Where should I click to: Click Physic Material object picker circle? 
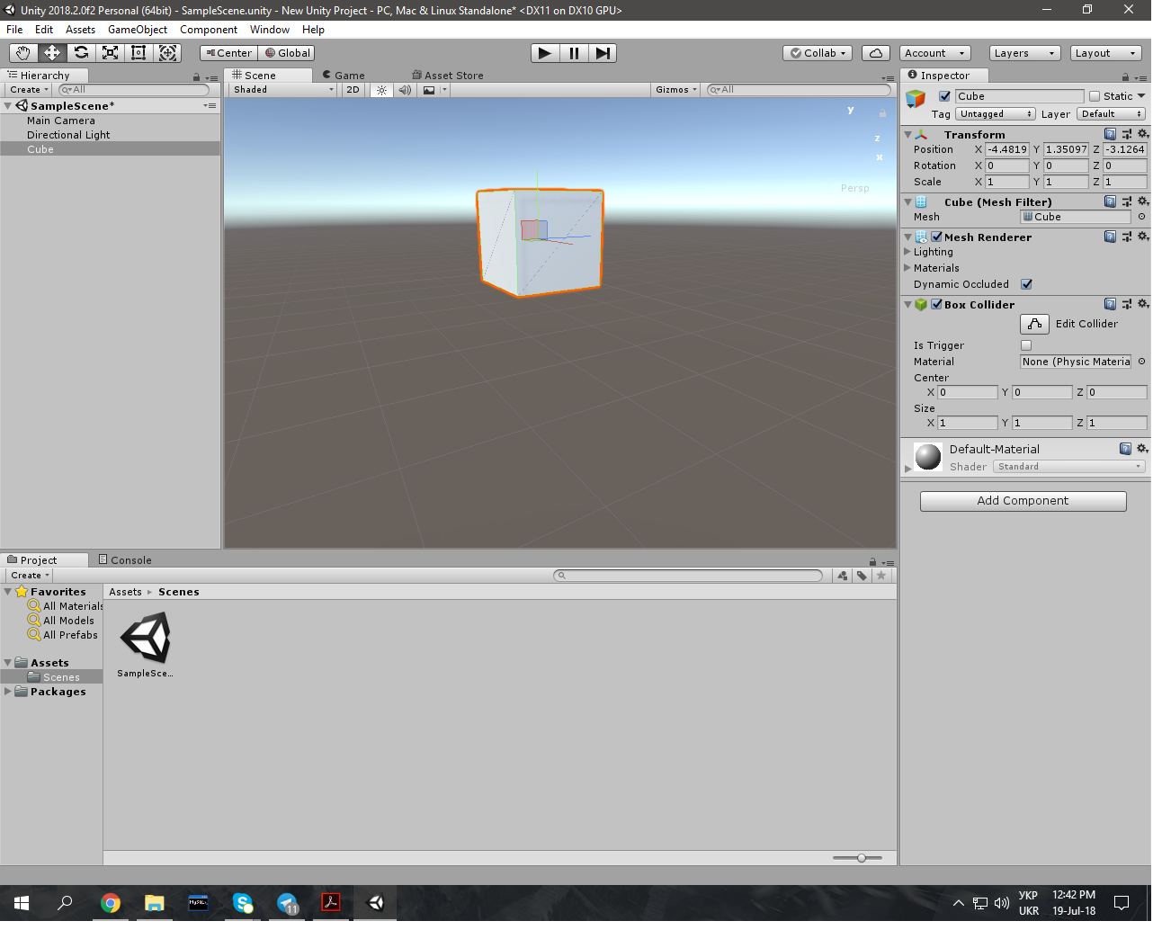coord(1142,362)
